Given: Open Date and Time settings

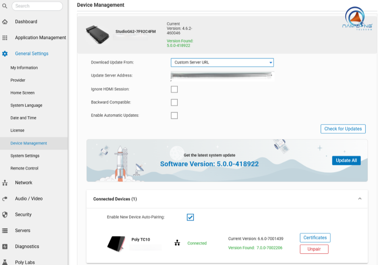Looking at the screenshot, I should (x=23, y=118).
